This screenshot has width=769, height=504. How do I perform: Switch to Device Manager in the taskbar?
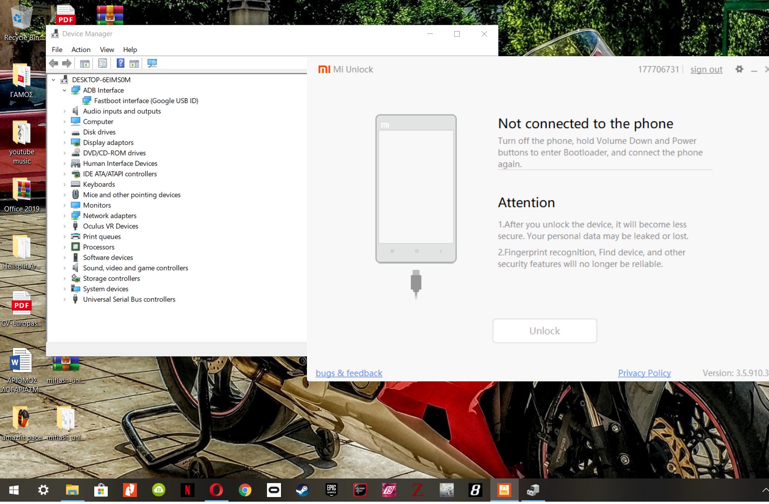[x=533, y=490]
